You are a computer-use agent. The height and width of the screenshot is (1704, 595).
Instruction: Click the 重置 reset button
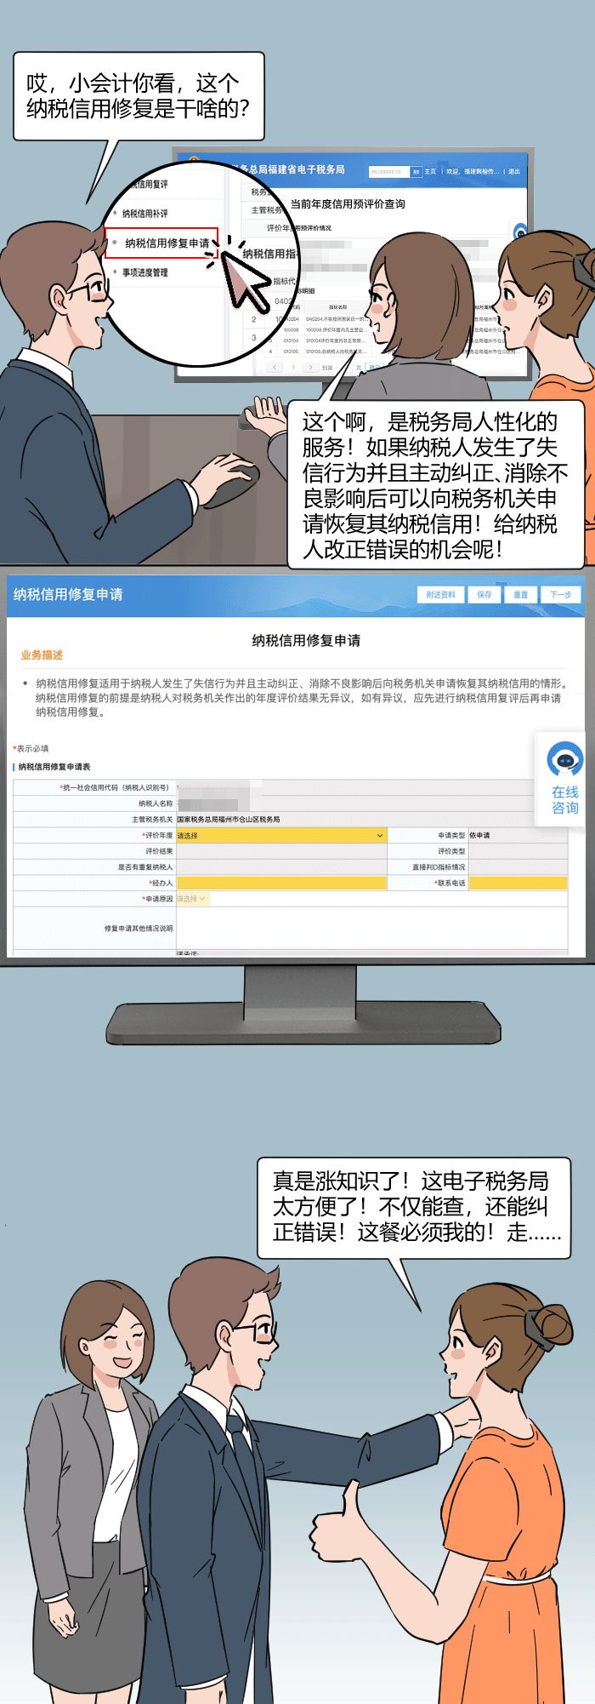[520, 594]
